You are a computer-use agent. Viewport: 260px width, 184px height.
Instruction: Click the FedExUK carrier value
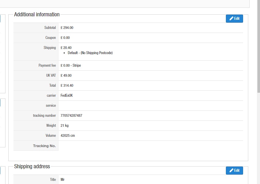coord(67,96)
